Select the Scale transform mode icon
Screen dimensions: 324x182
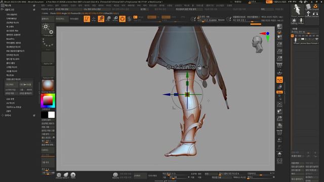(x=108, y=19)
